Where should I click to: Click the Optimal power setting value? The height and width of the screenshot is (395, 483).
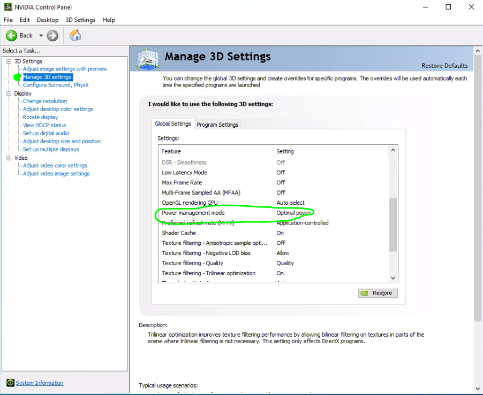(294, 213)
